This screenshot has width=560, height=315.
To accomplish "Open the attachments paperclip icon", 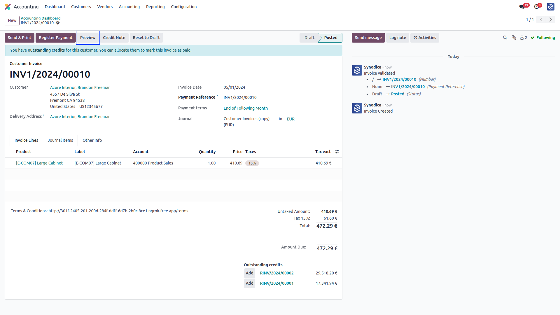I will [514, 38].
